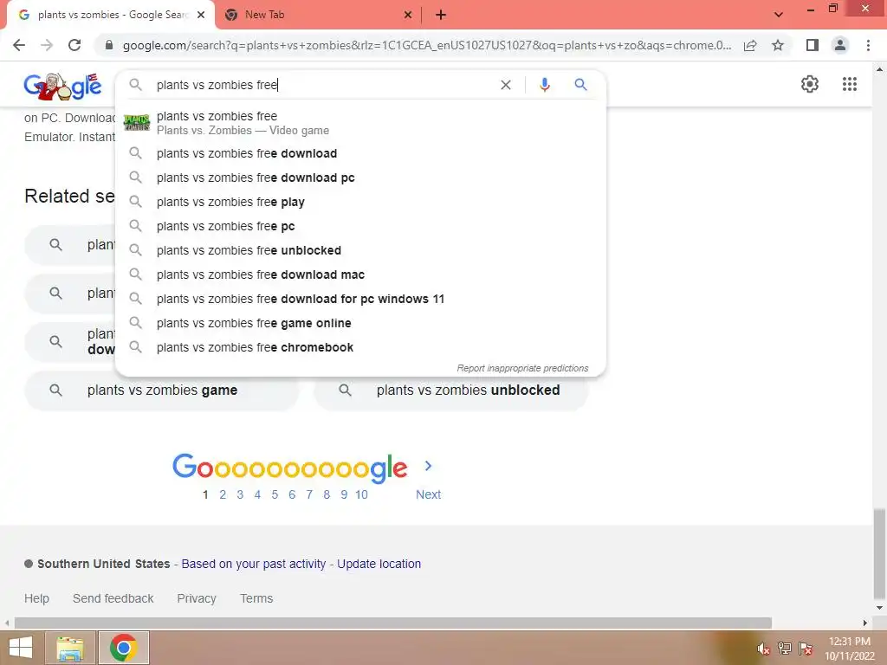Screen dimensions: 887x665
Task: Share this page from the address bar
Action: (750, 45)
